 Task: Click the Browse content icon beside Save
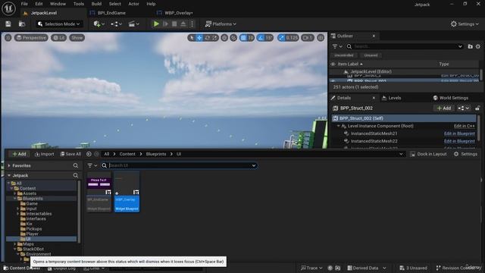[22, 24]
